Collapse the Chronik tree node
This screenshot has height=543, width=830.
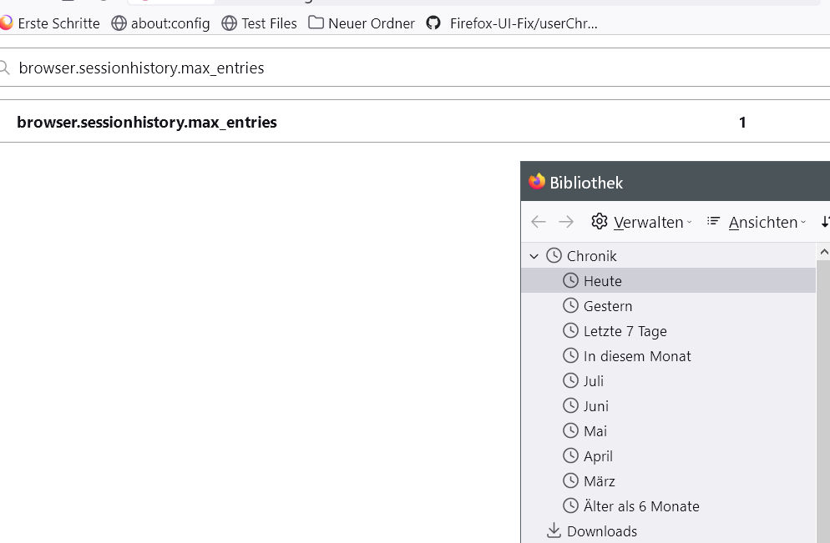(534, 256)
